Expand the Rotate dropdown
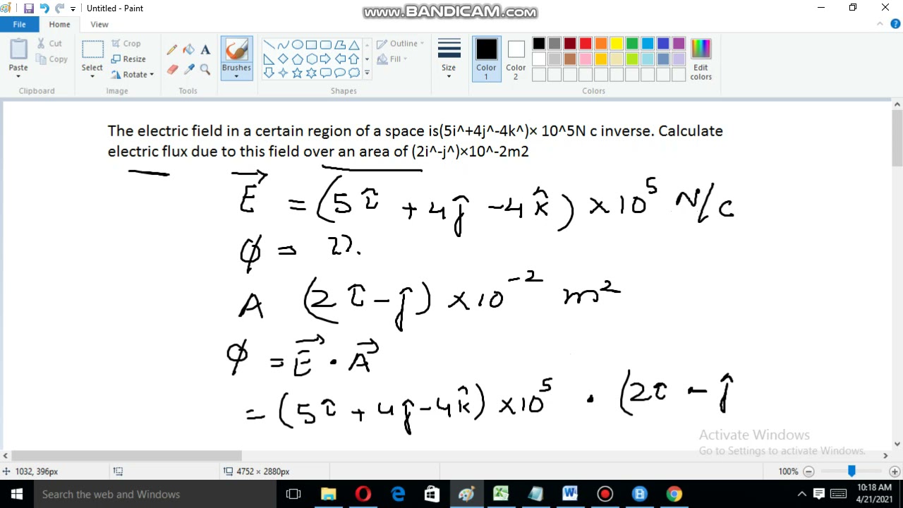Viewport: 903px width, 508px height. tap(152, 75)
